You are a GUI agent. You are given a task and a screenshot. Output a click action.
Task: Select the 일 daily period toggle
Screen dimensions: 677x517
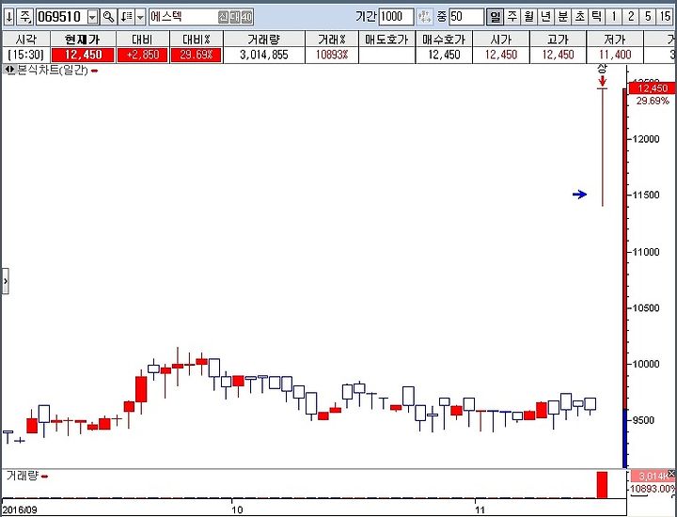pos(495,17)
